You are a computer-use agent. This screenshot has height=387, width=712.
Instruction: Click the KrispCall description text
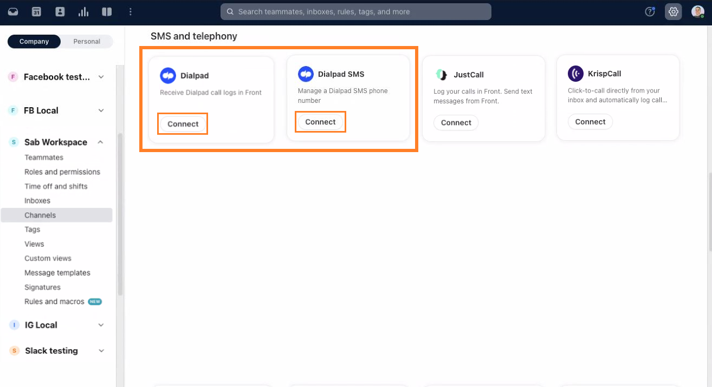(x=618, y=95)
